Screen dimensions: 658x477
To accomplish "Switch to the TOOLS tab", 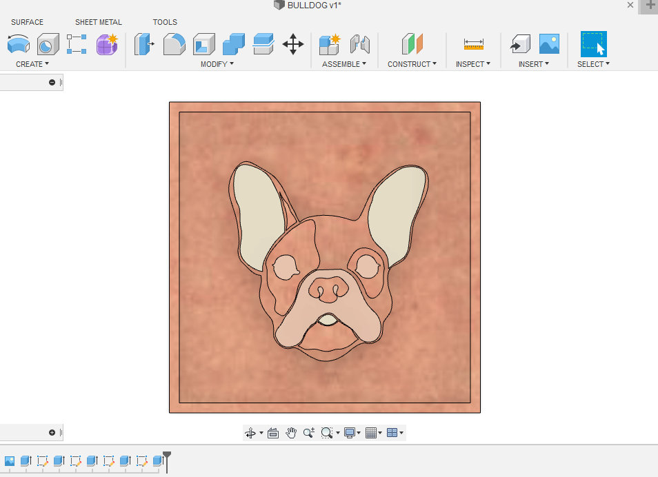I will (165, 22).
